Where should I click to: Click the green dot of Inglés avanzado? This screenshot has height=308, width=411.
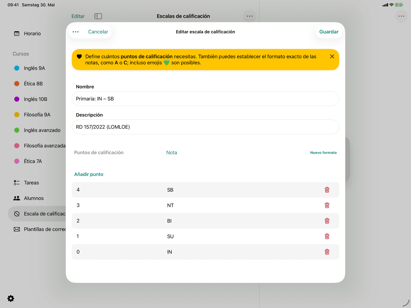pos(17,130)
